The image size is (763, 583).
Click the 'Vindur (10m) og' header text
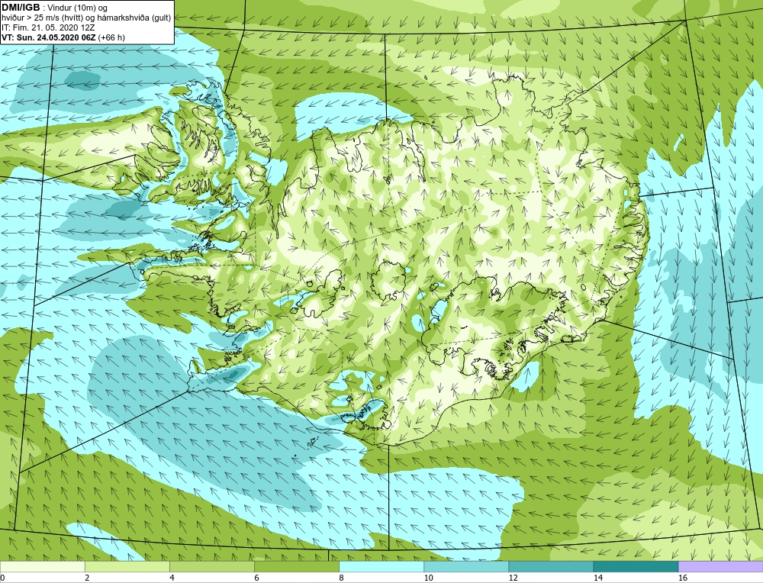pos(77,8)
